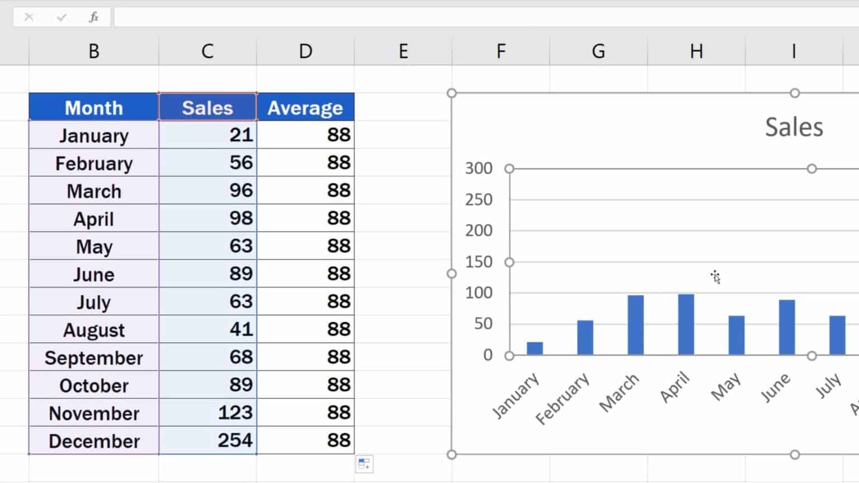
Task: Open the Quick Analysis button below the table
Action: (365, 464)
